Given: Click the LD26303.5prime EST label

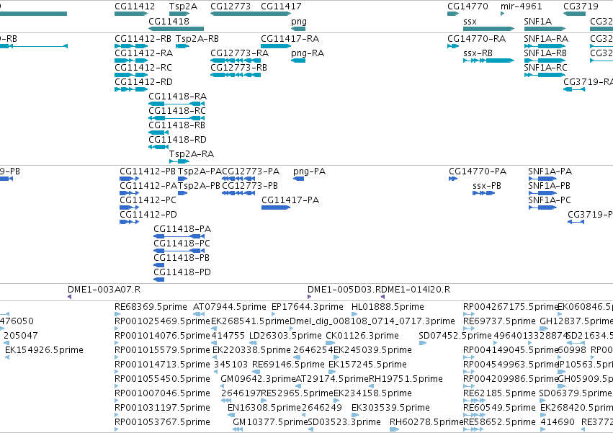Looking at the screenshot, I should click(x=285, y=336).
